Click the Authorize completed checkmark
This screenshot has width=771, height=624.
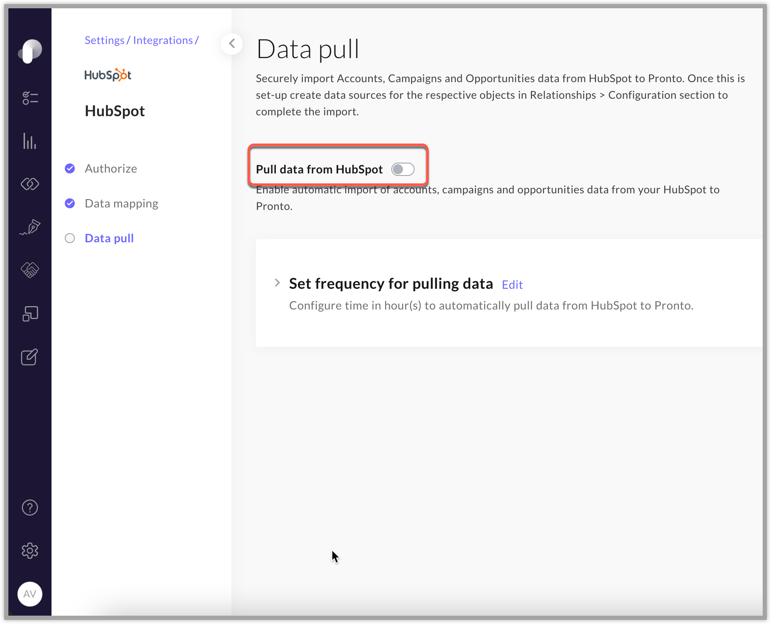(x=70, y=168)
